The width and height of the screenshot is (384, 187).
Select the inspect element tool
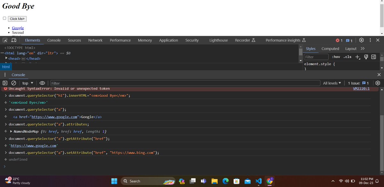click(4, 40)
